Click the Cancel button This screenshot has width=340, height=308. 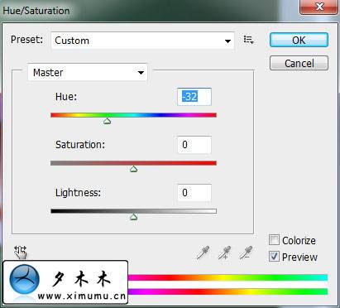pos(299,63)
